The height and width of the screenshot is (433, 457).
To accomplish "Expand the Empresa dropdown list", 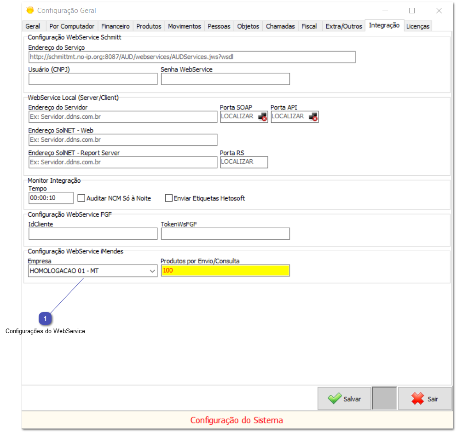I will point(152,271).
